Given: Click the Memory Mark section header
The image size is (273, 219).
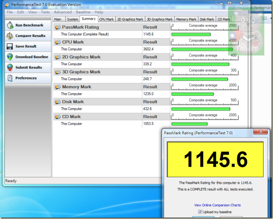Looking at the screenshot, I should tap(112, 87).
